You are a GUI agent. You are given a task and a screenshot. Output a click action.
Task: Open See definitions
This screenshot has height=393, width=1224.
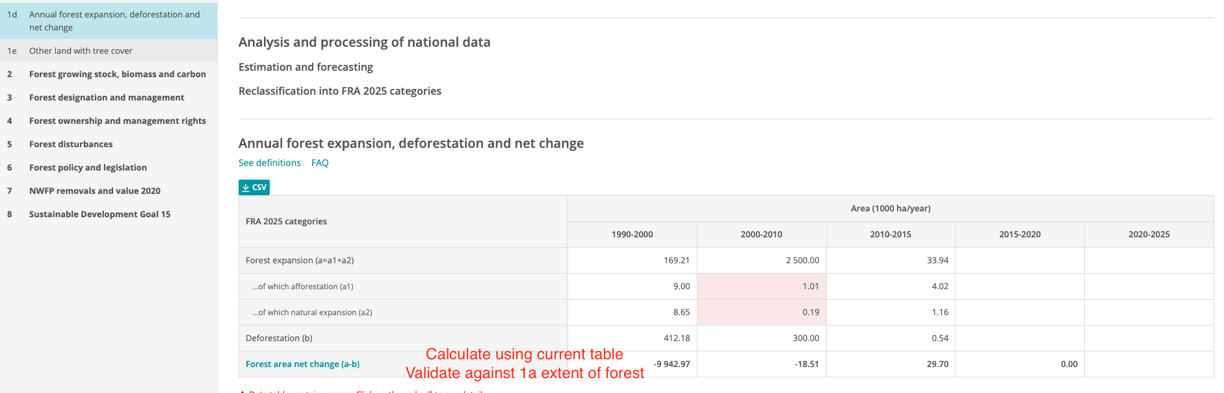click(269, 163)
